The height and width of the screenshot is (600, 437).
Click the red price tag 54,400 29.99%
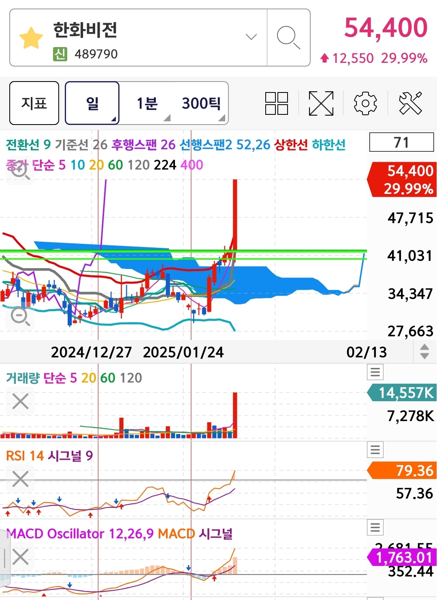[402, 179]
